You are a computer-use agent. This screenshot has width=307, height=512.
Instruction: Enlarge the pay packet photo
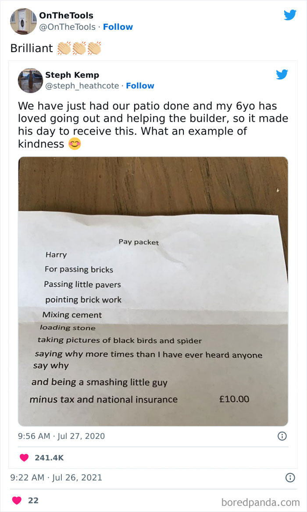pyautogui.click(x=153, y=291)
